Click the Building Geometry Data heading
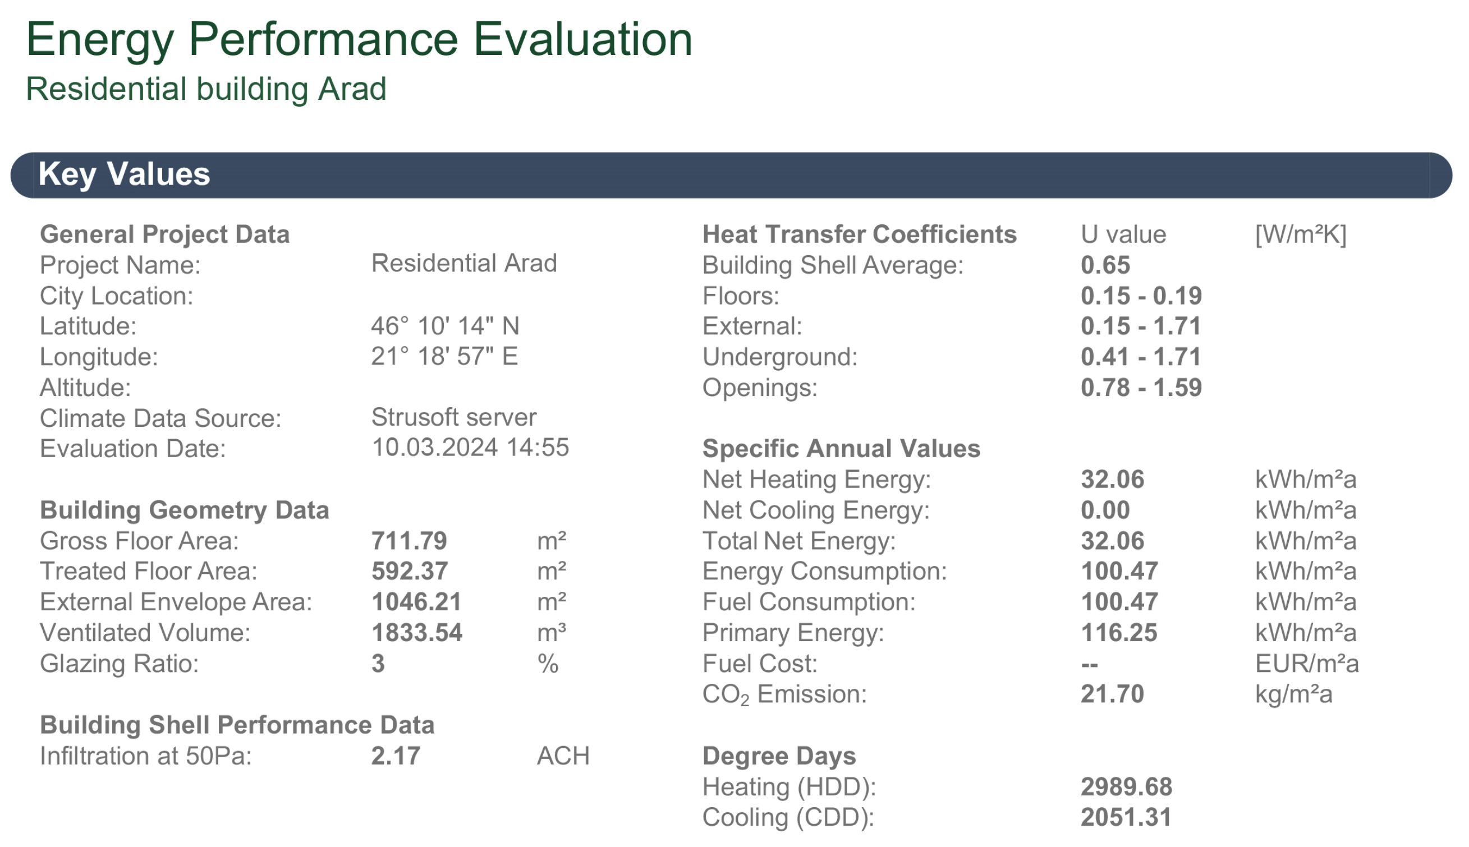Image resolution: width=1469 pixels, height=847 pixels. click(x=185, y=510)
